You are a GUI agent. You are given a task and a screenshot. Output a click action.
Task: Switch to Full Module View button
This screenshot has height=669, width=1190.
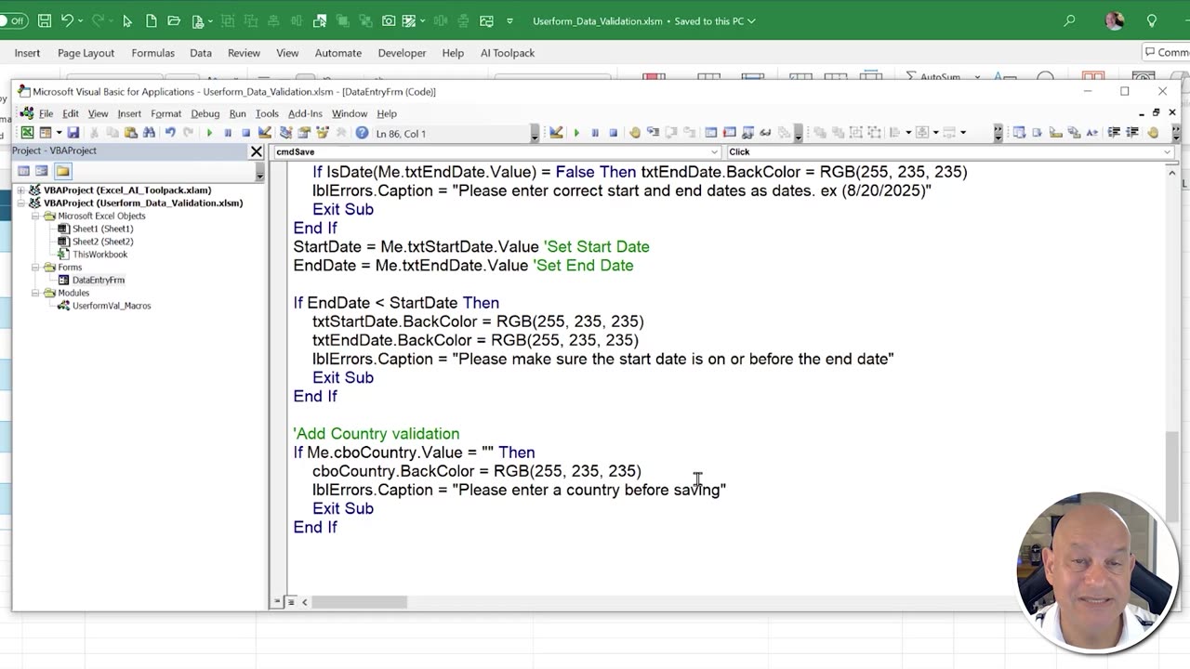point(290,602)
